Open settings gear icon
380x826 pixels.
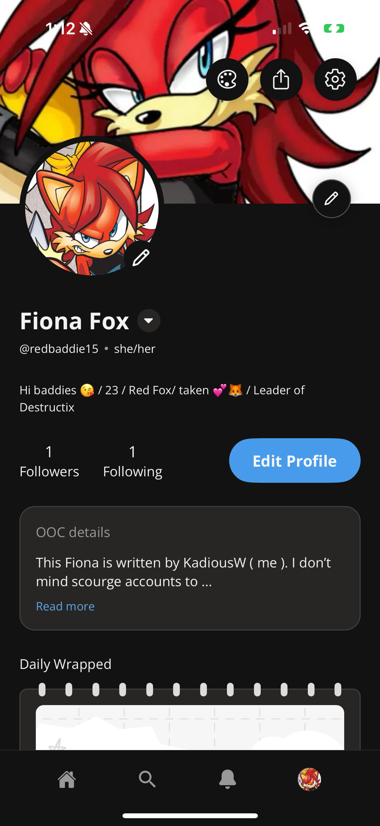tap(335, 79)
